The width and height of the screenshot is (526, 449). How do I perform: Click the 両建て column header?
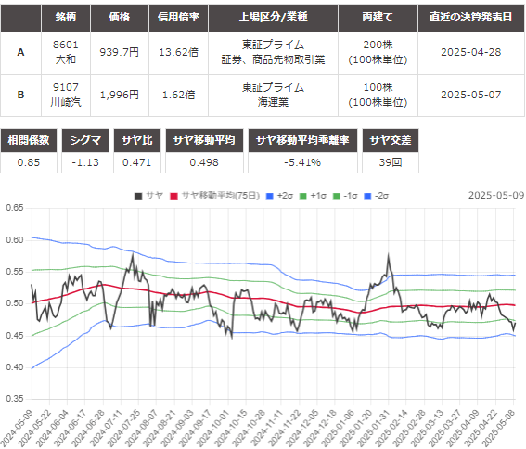click(x=378, y=18)
